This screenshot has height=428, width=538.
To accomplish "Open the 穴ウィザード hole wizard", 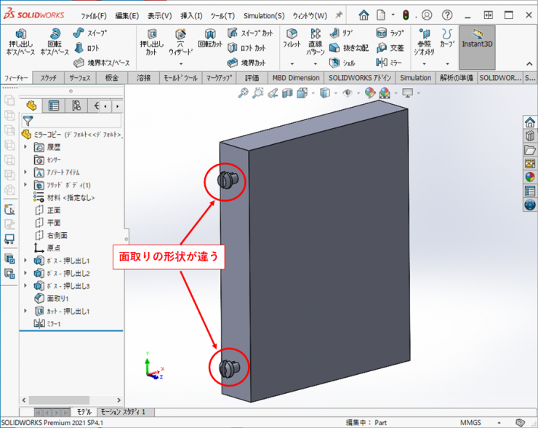I will [x=180, y=41].
